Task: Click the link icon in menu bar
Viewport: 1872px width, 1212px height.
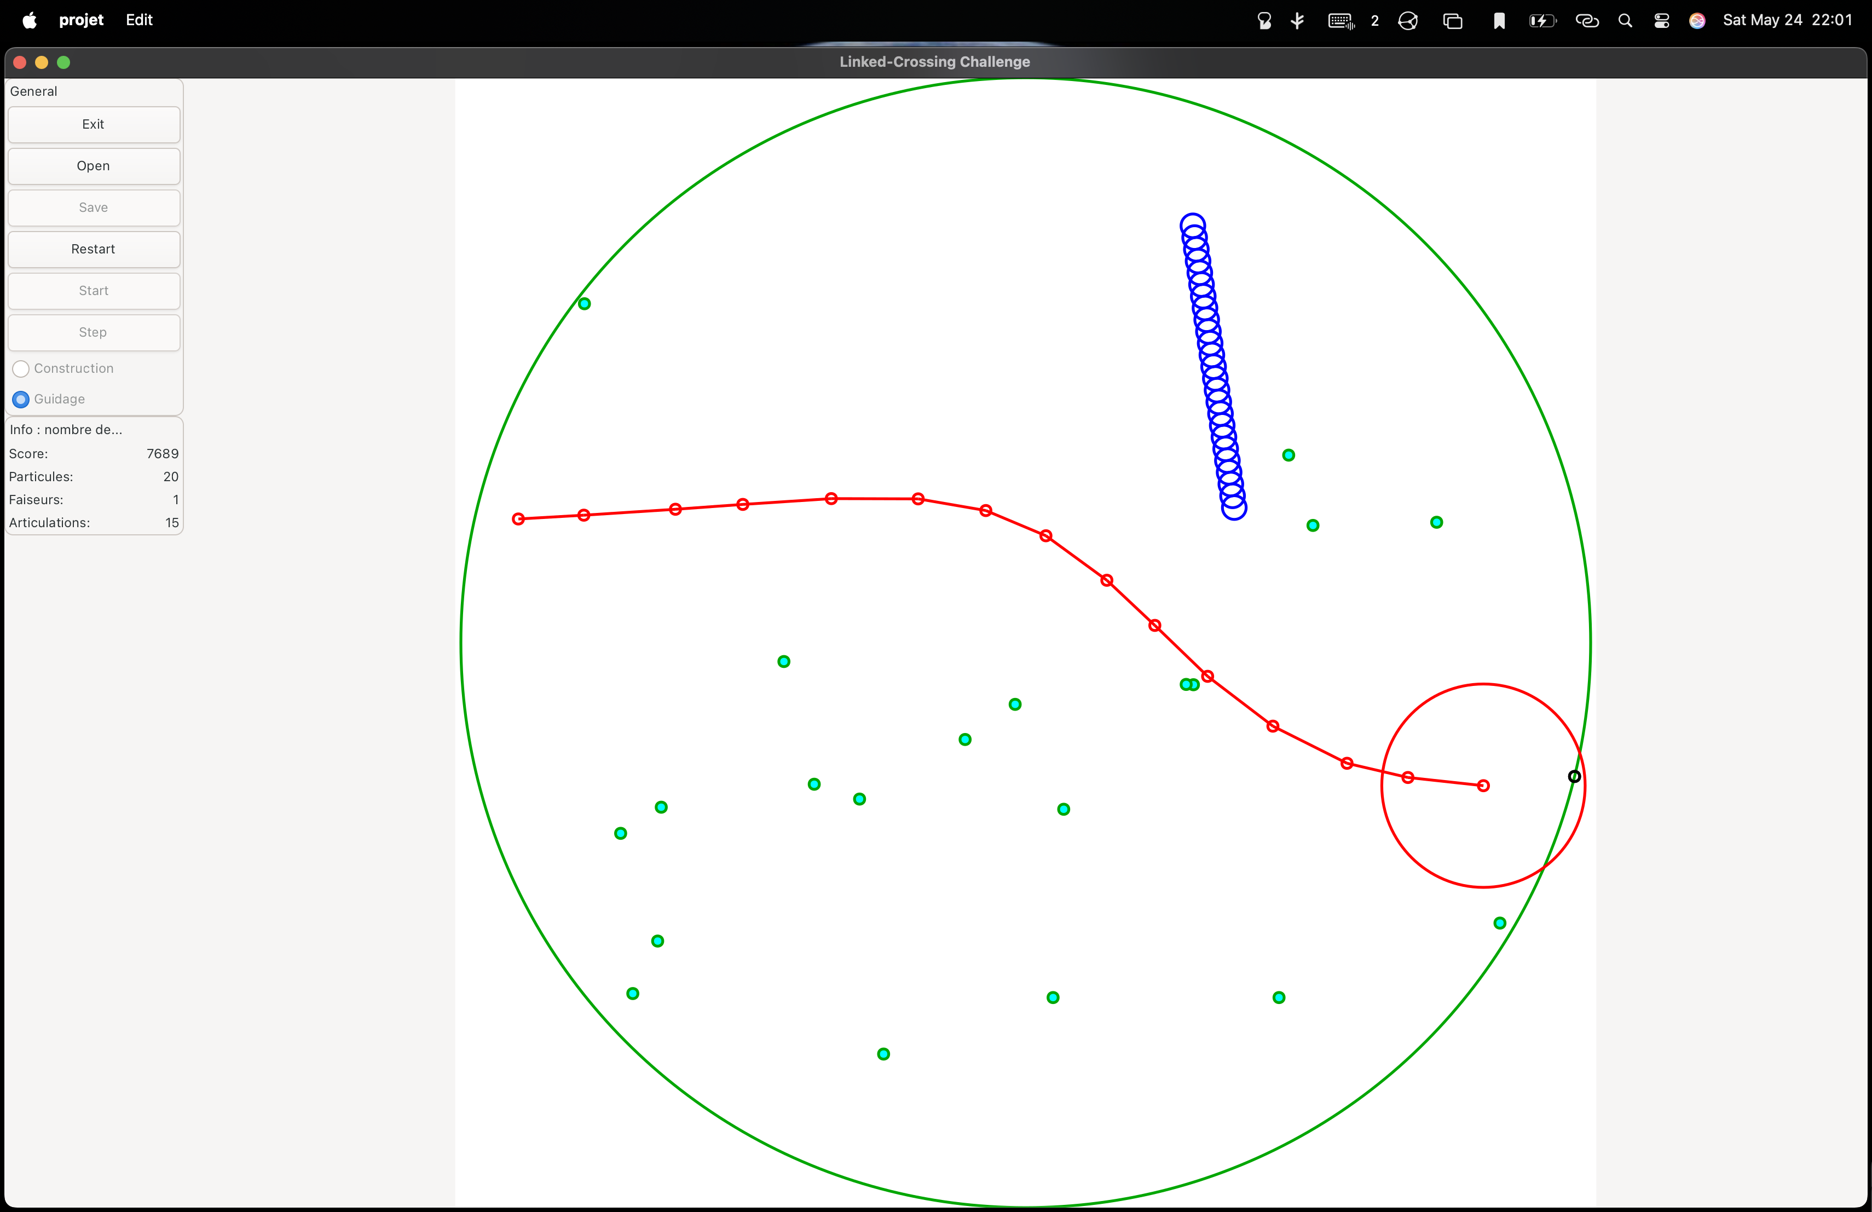Action: 1587,20
